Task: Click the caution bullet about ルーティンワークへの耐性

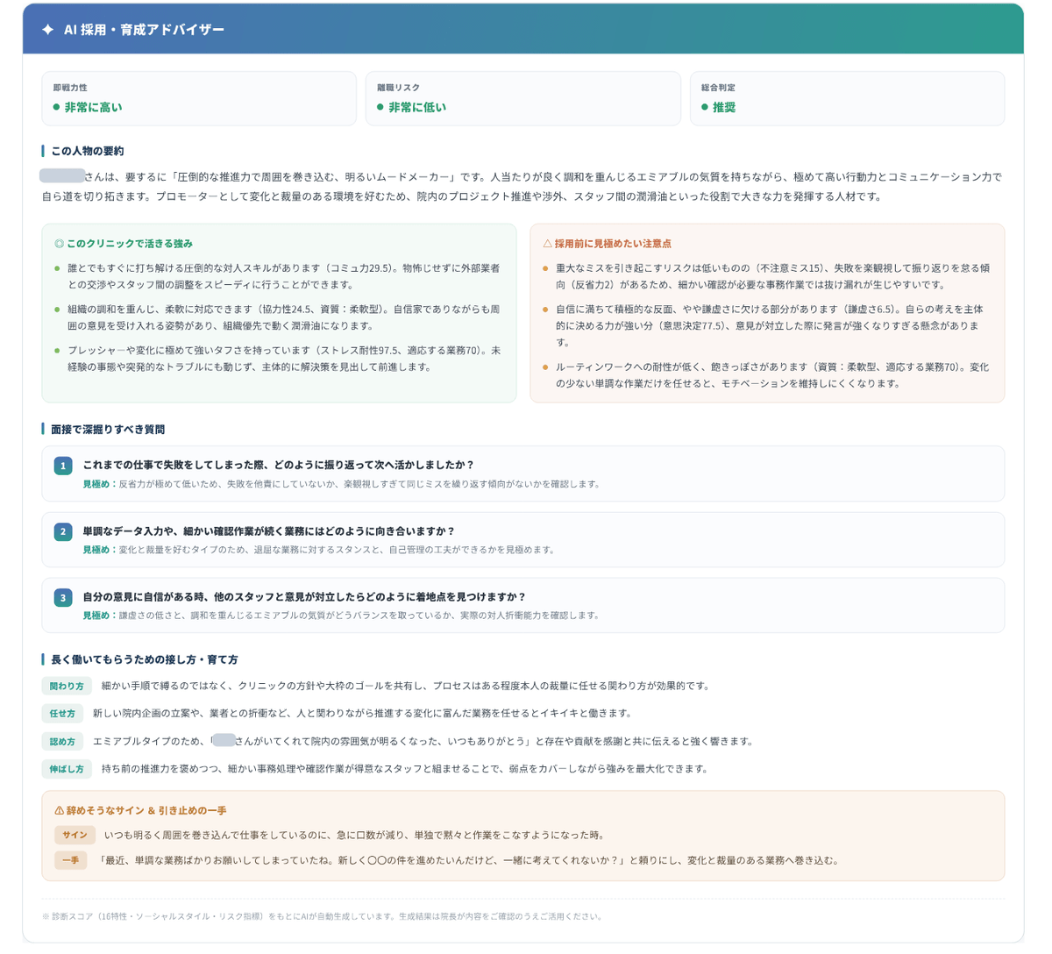Action: 772,375
